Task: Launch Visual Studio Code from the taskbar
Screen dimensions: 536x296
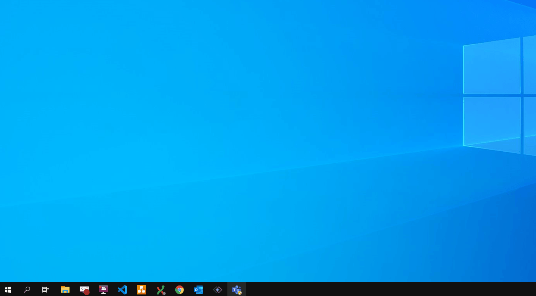Action: pyautogui.click(x=122, y=289)
